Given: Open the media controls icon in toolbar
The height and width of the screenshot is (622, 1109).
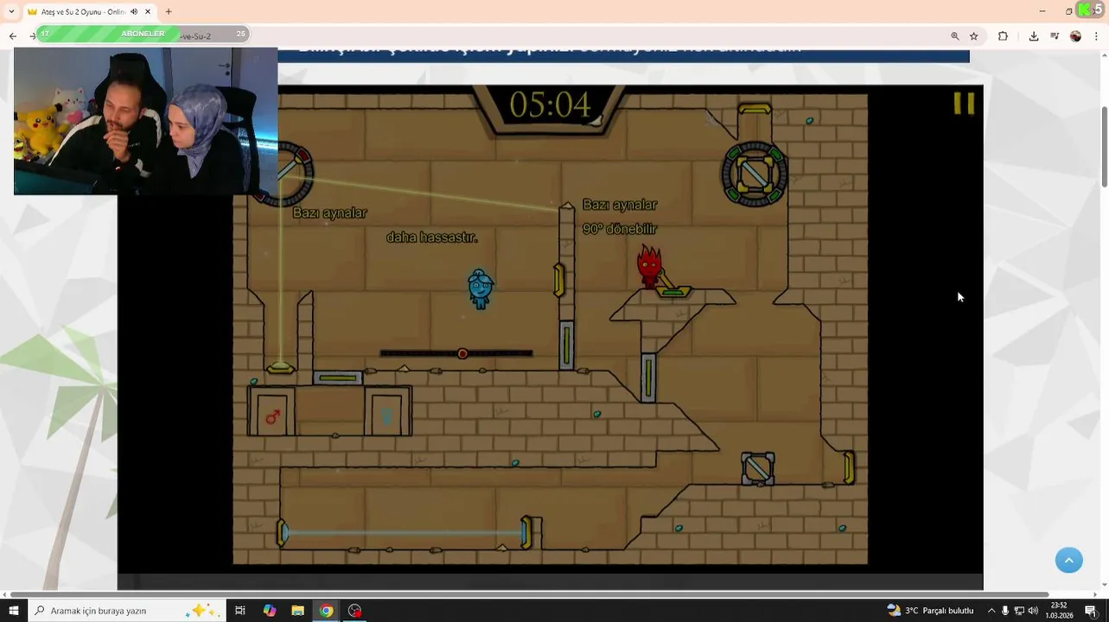Looking at the screenshot, I should (1055, 36).
